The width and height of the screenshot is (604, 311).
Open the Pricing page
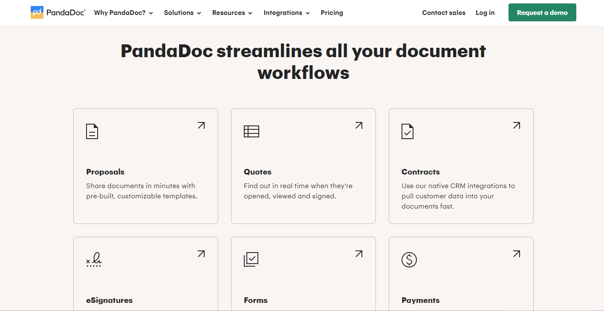click(332, 13)
